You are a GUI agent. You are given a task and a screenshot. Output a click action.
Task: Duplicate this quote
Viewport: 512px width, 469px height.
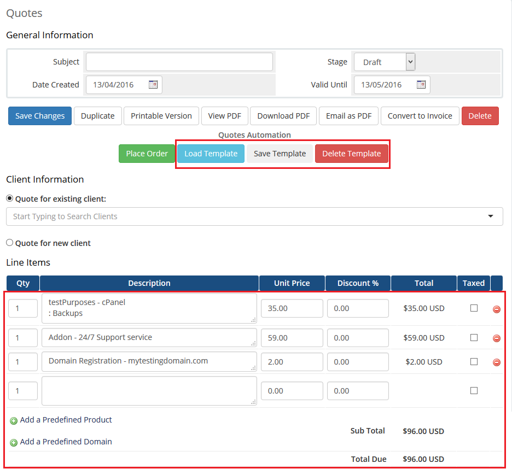click(x=97, y=116)
